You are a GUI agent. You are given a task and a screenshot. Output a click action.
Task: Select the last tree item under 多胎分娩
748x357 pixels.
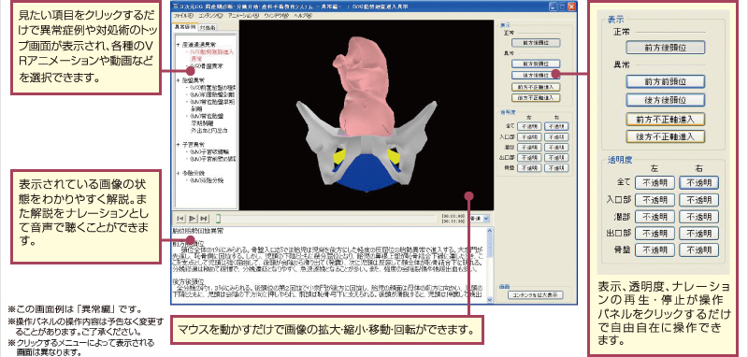(x=206, y=180)
